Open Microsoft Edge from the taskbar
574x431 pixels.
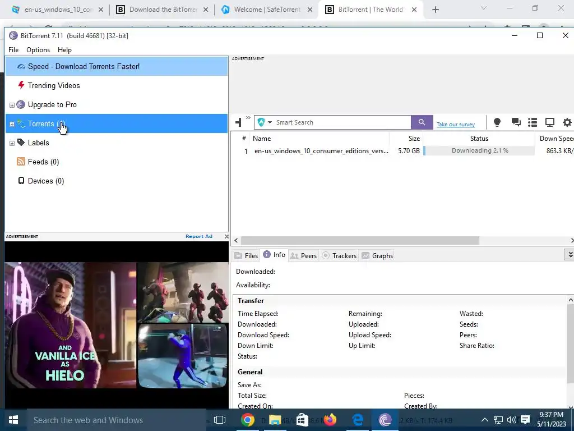point(357,420)
